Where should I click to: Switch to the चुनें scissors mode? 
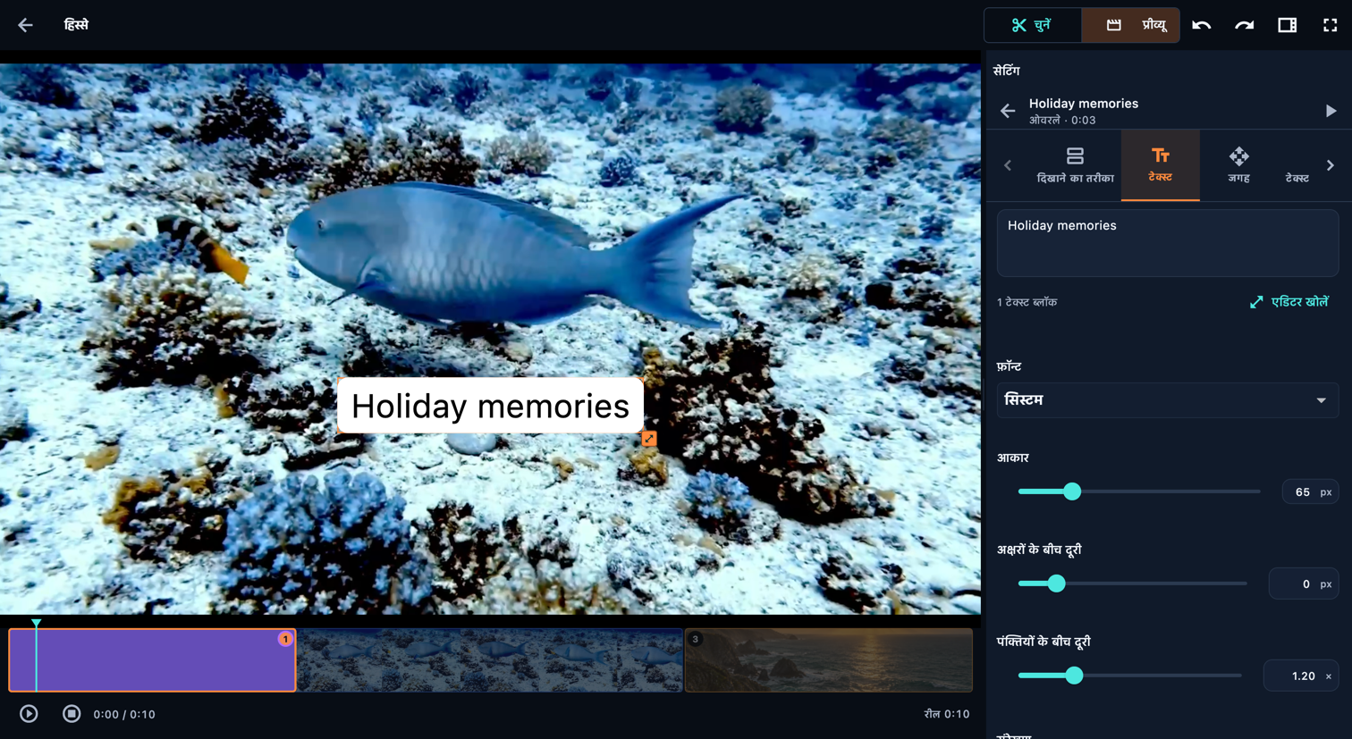coord(1033,25)
